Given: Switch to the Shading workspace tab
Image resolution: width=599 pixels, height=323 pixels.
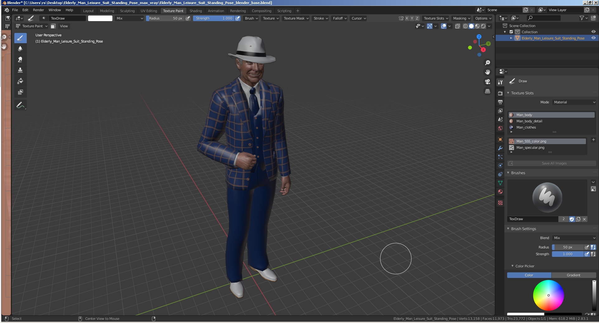Looking at the screenshot, I should click(x=196, y=11).
